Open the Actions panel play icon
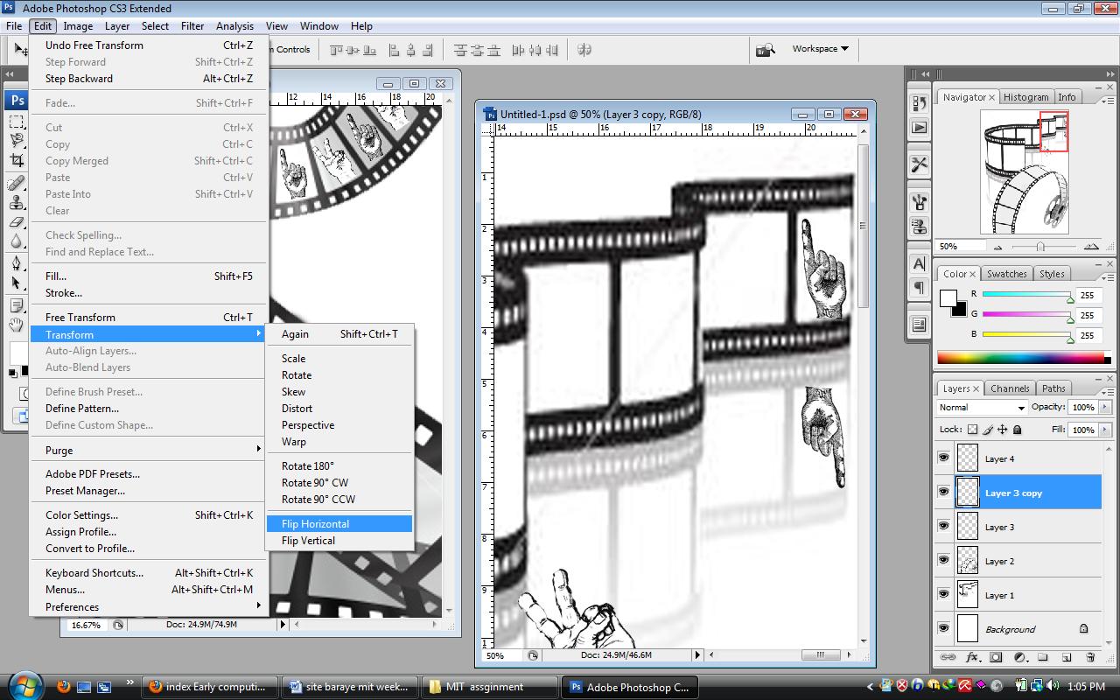The height and width of the screenshot is (700, 1120). [919, 128]
